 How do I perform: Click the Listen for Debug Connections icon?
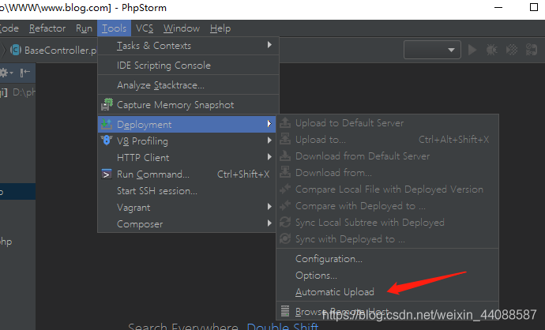[532, 50]
